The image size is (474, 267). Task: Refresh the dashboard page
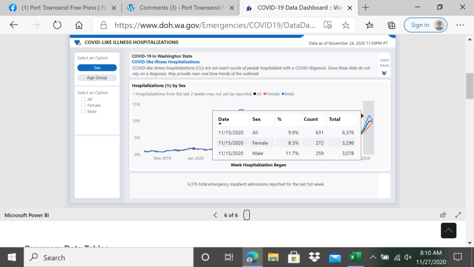click(57, 25)
